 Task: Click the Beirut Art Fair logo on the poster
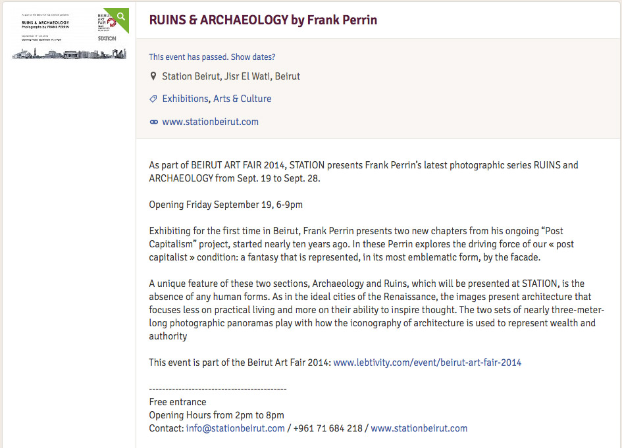106,20
